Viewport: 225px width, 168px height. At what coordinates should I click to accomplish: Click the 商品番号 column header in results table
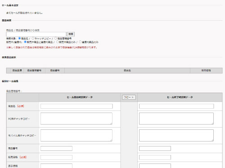[x=55, y=71]
